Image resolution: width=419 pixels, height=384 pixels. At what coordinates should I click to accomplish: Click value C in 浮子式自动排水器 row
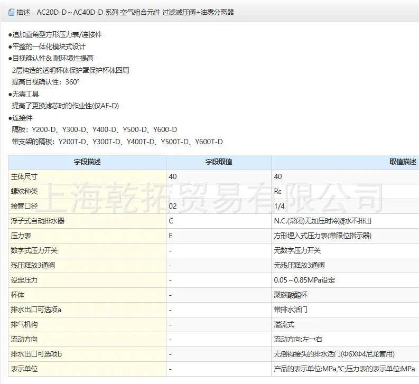pyautogui.click(x=171, y=221)
